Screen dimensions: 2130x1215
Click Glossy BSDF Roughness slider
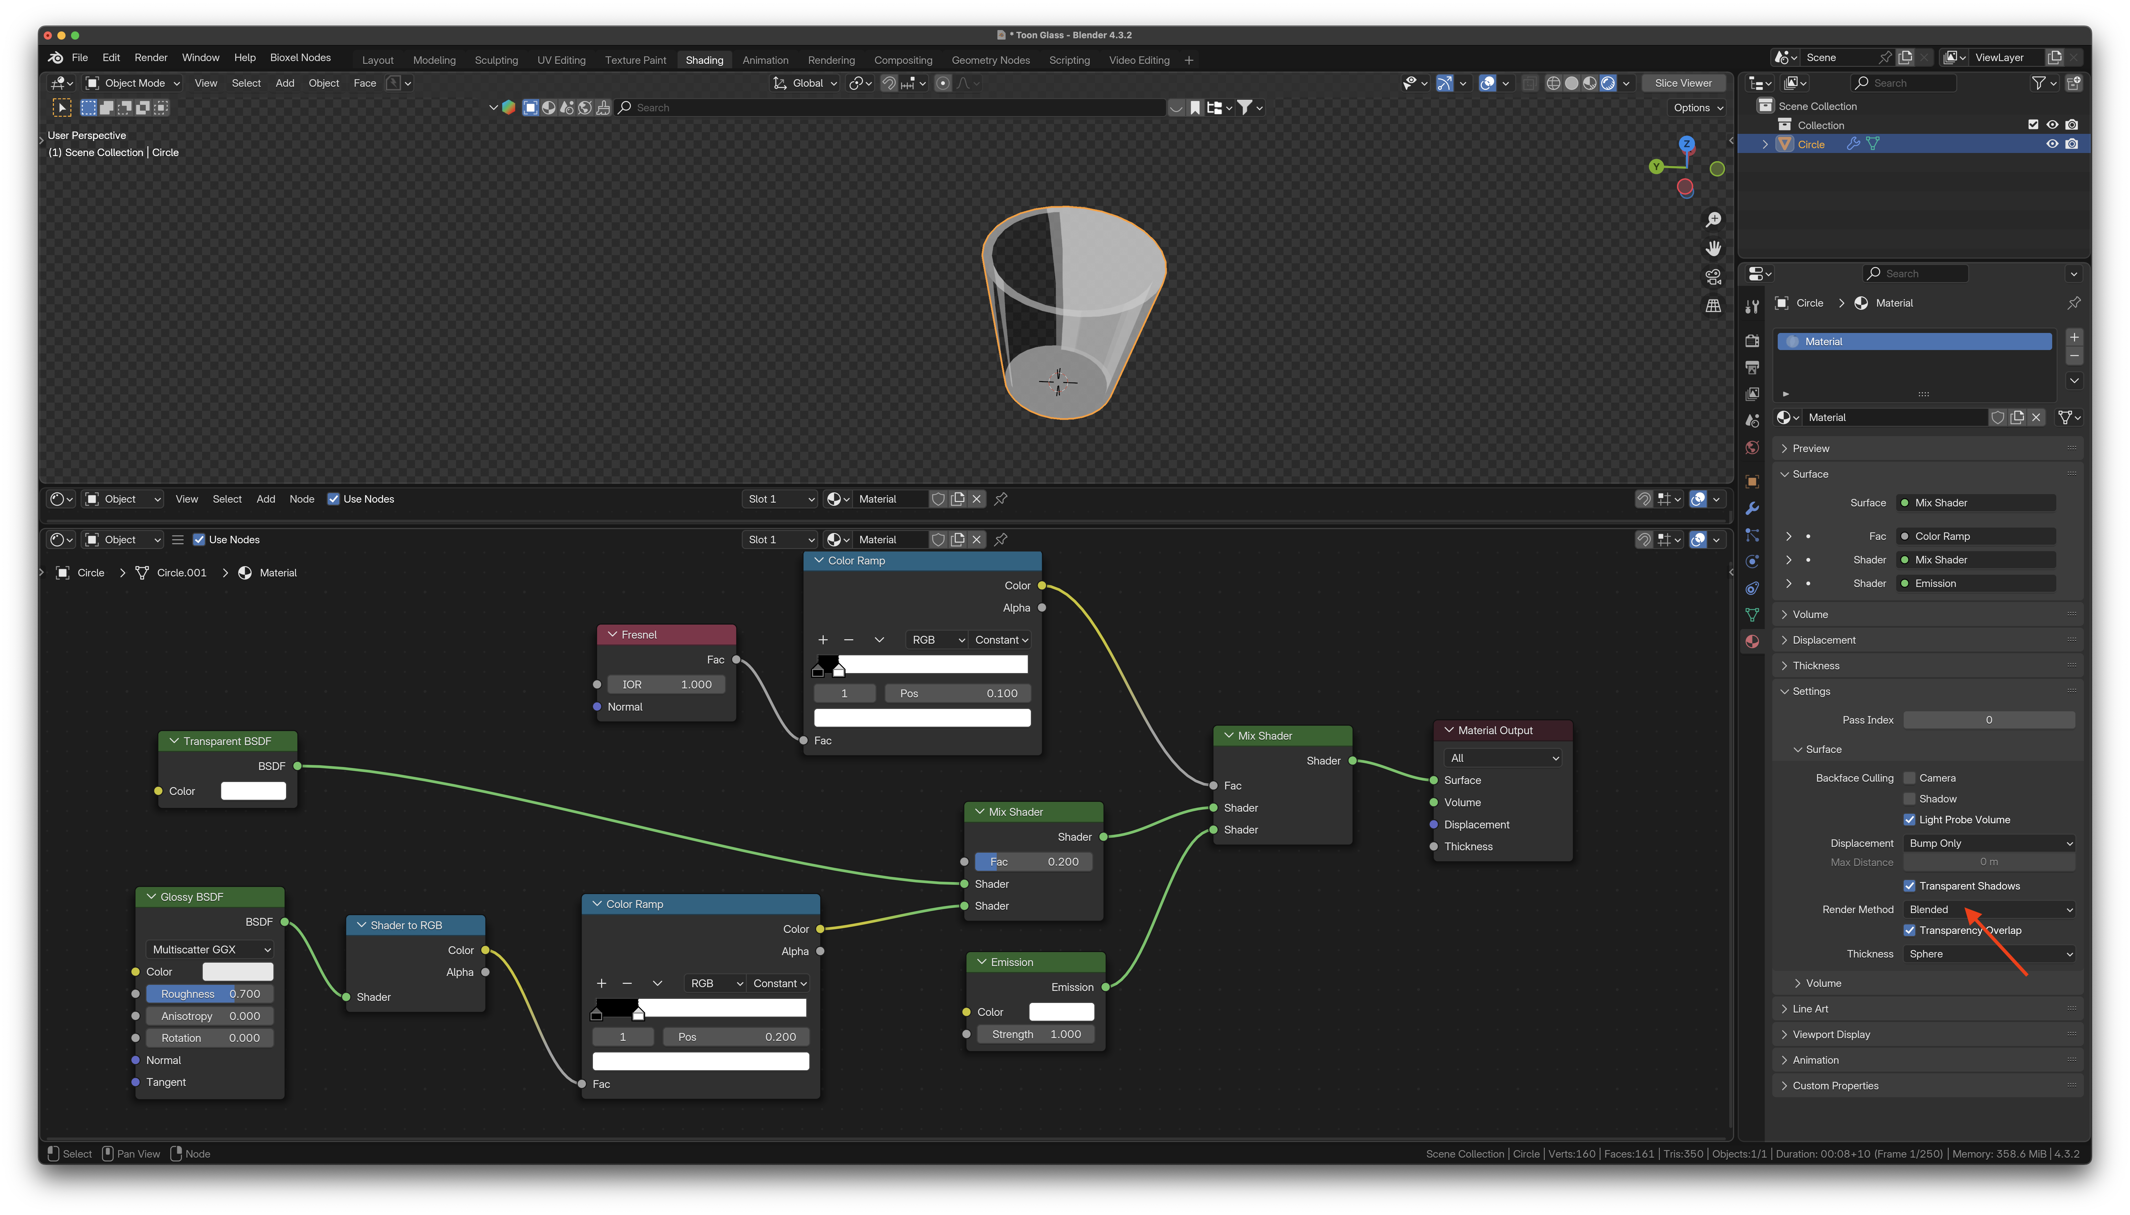point(210,994)
